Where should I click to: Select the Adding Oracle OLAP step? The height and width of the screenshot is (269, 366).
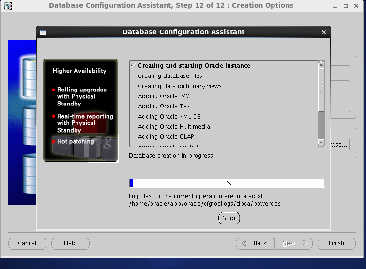coord(166,137)
